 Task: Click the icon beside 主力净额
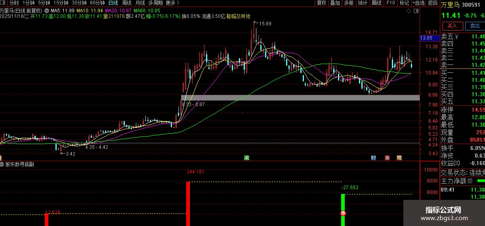[470, 181]
